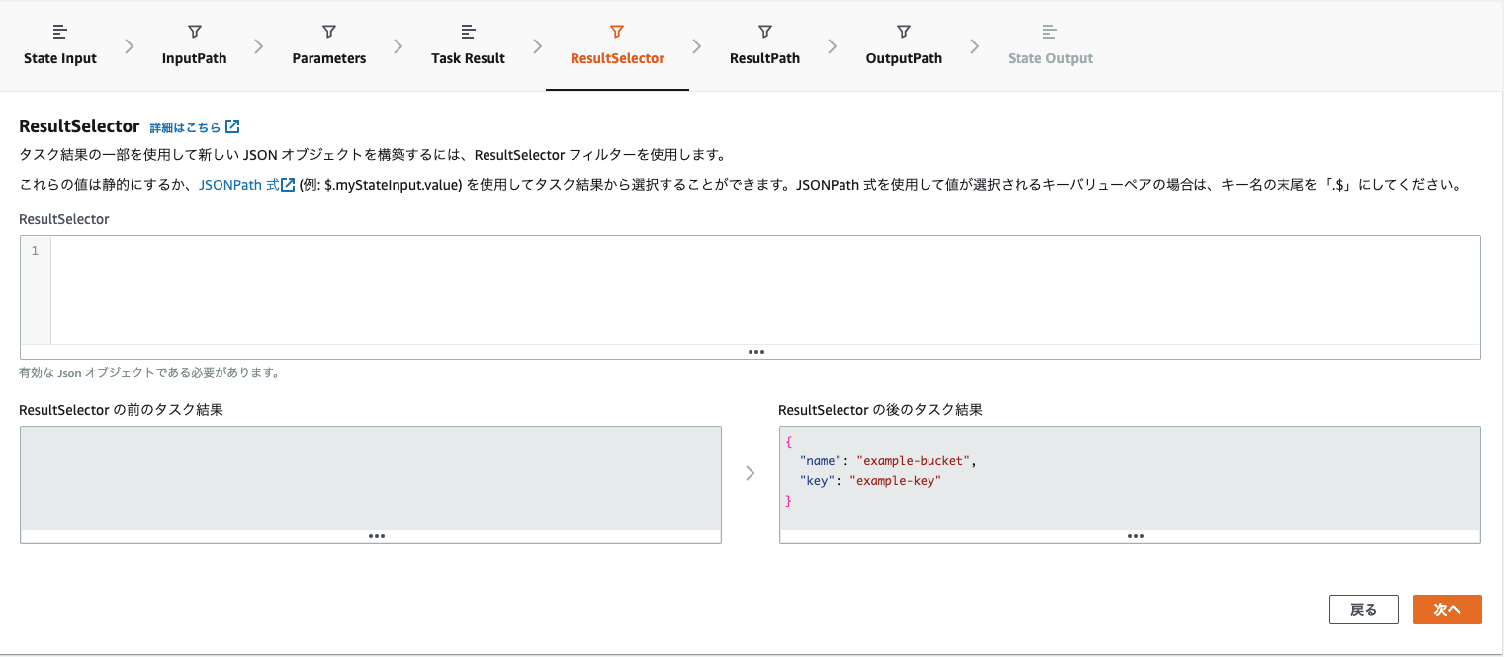Select the State Input step icon
Screen dimensions: 1504x657
click(x=59, y=31)
